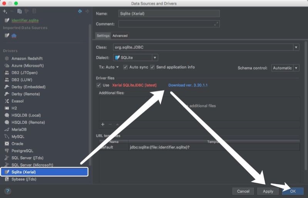Click the remove minus icon in the top toolbar
The image size is (308, 198).
(12, 11)
